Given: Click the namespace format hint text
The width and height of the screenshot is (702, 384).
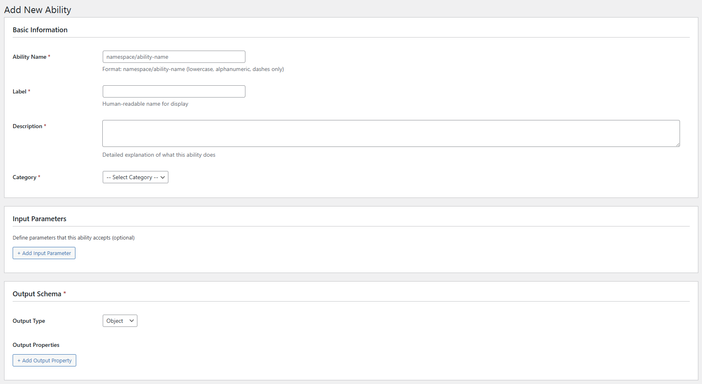Looking at the screenshot, I should (193, 69).
